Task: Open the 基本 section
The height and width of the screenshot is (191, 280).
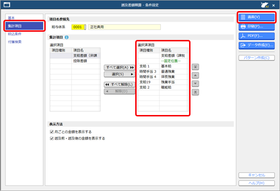Action: tap(12, 18)
